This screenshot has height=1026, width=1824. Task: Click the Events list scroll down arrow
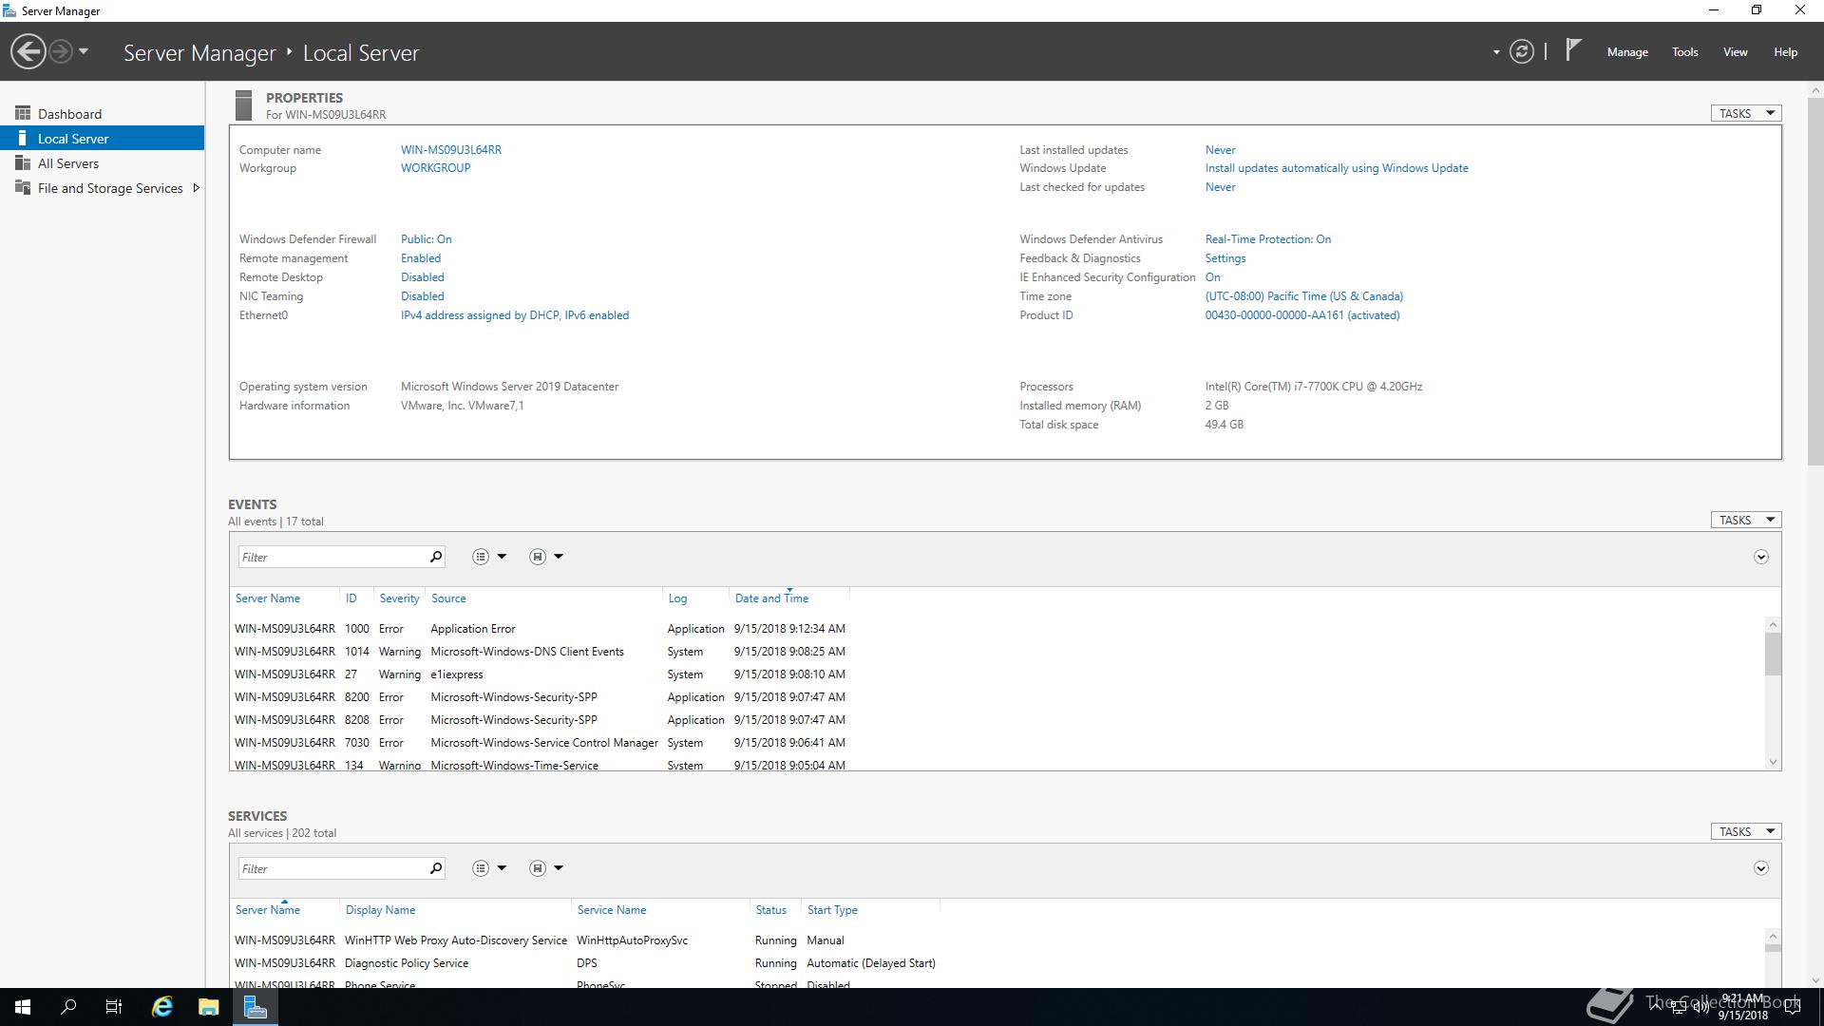(x=1773, y=762)
